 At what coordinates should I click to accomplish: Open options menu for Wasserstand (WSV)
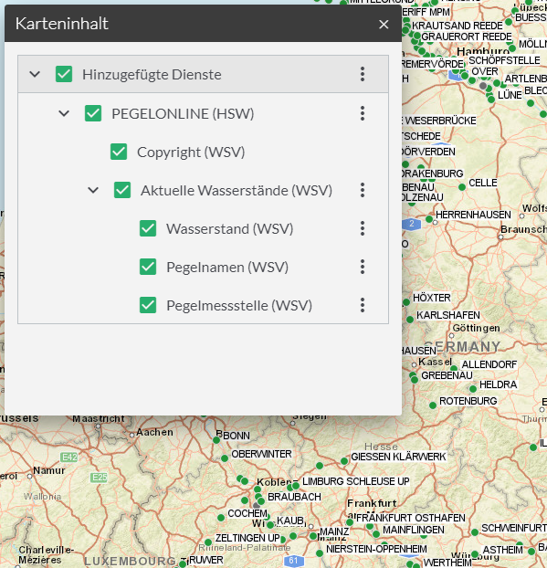tap(363, 228)
